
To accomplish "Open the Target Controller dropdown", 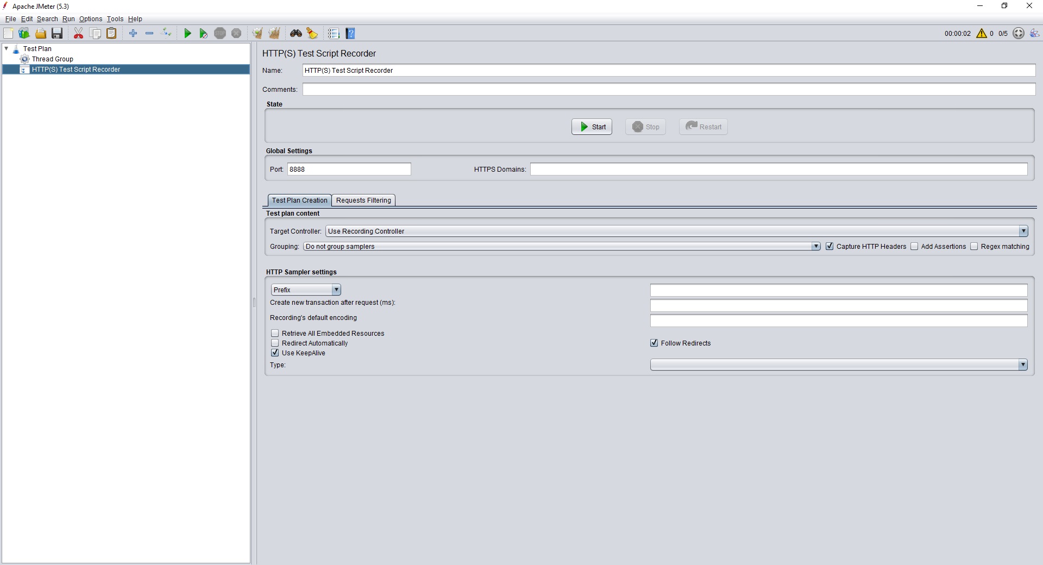I will 676,231.
